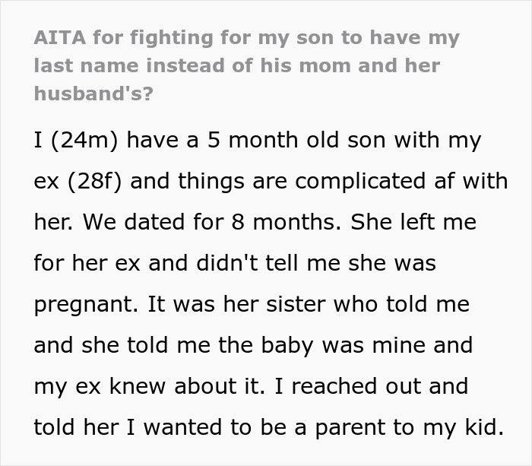The image size is (532, 466).
Task: Click 'she was' at line end
Action: point(410,264)
